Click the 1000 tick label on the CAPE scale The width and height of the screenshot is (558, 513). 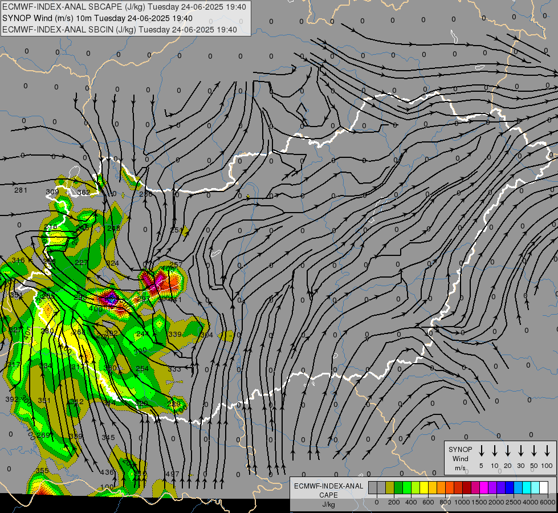462,502
